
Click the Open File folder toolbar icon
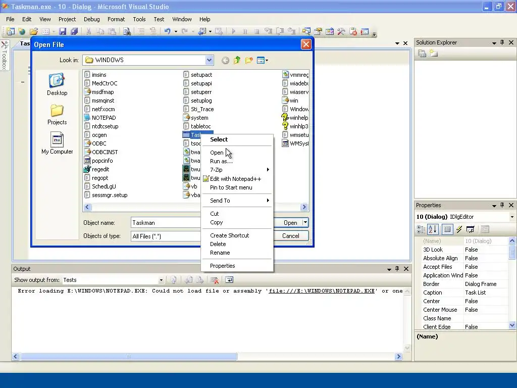click(x=34, y=31)
